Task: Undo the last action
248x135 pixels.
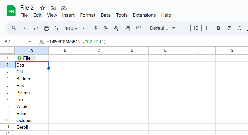Action: pyautogui.click(x=25, y=28)
